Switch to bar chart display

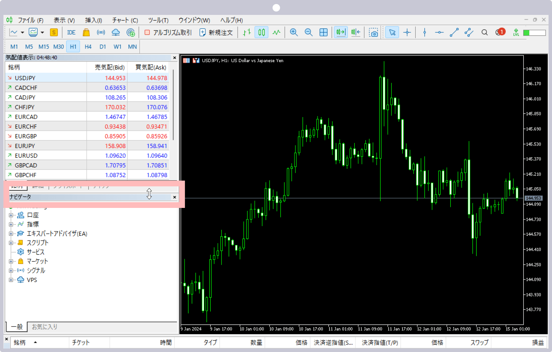click(247, 32)
